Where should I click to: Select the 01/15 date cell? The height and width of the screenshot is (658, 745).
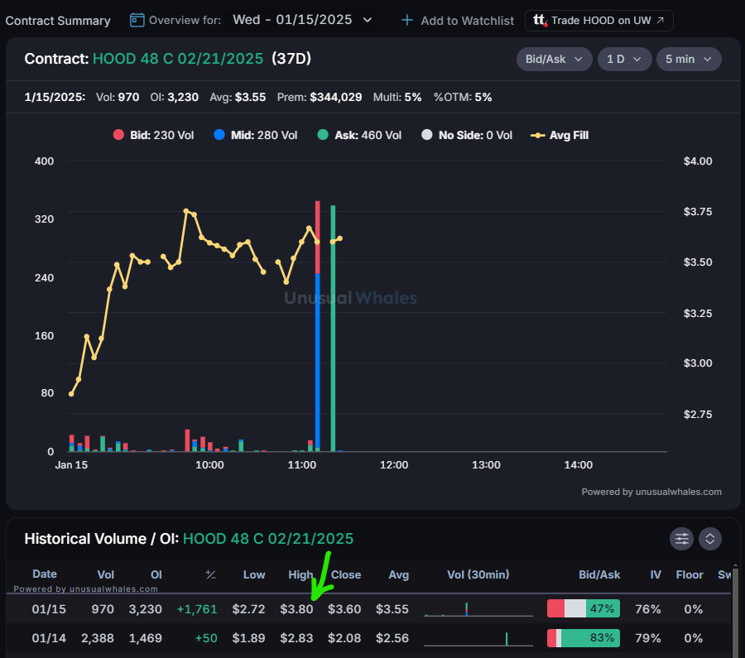click(49, 609)
